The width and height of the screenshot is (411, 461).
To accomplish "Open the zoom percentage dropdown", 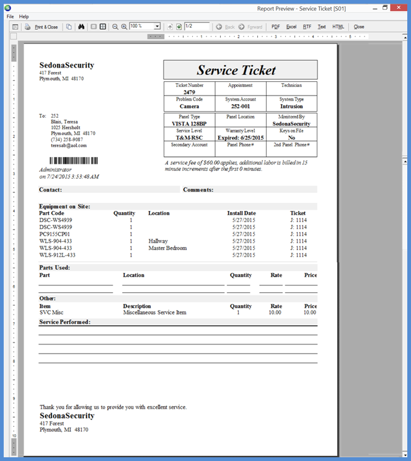I will coord(157,27).
